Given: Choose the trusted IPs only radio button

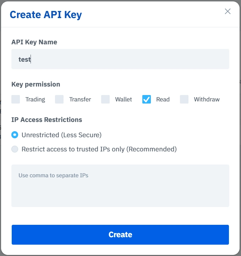Looking at the screenshot, I should (15, 149).
